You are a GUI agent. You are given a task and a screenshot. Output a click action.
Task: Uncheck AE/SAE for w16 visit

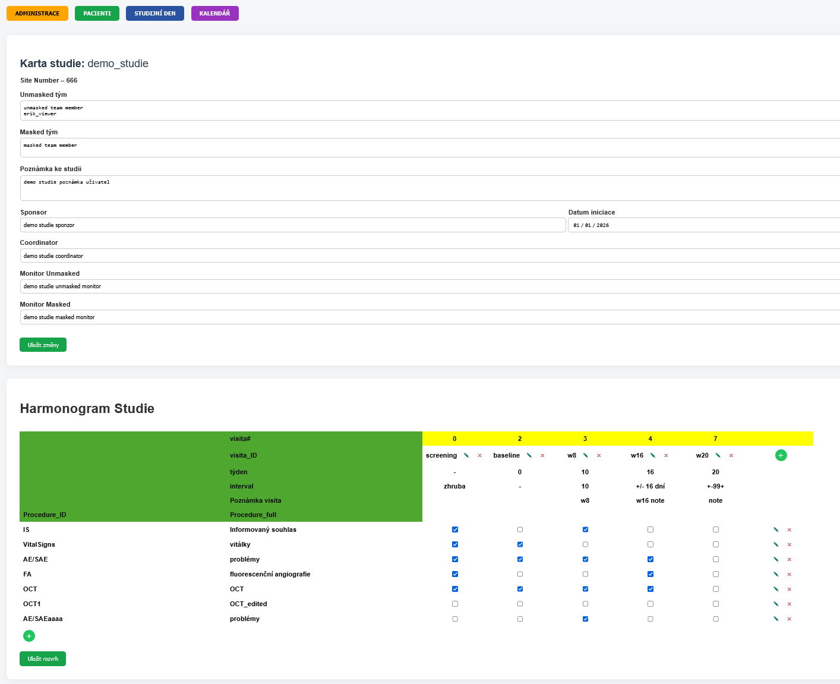pyautogui.click(x=650, y=559)
